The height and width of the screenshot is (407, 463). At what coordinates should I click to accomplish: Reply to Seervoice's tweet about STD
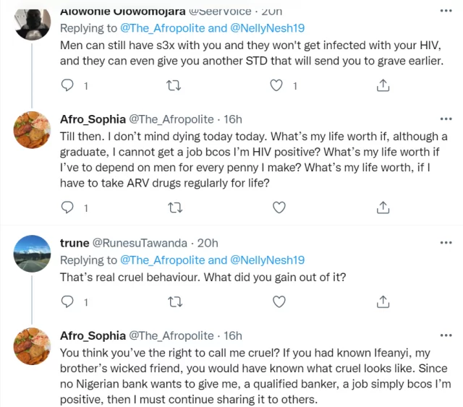(x=67, y=86)
